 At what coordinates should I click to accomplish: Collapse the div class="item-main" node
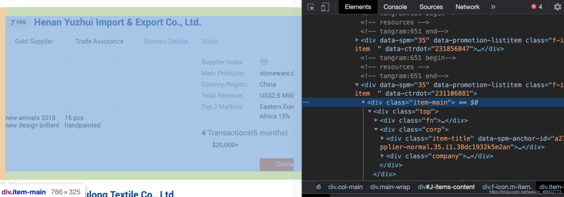click(363, 102)
